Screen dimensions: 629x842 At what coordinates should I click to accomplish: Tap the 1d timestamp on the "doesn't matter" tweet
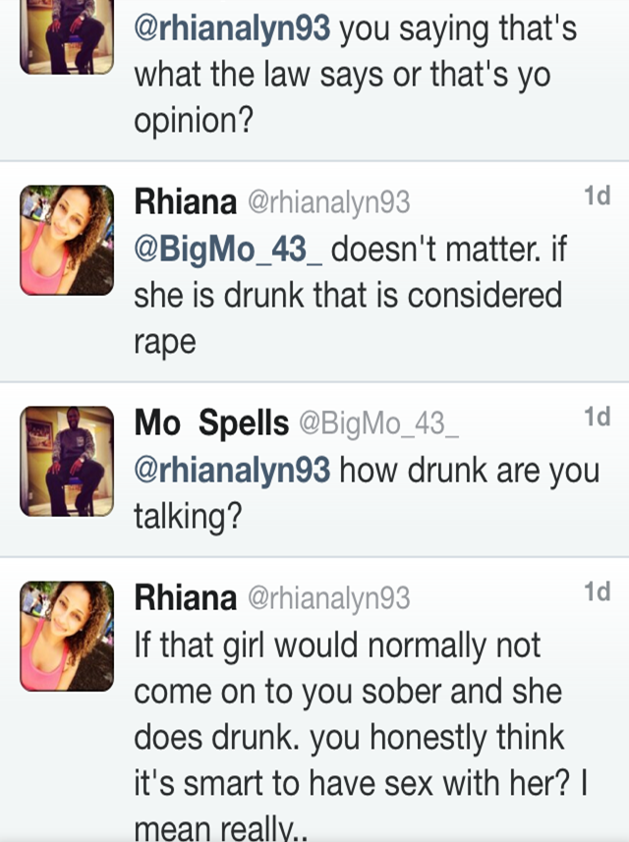pos(597,196)
